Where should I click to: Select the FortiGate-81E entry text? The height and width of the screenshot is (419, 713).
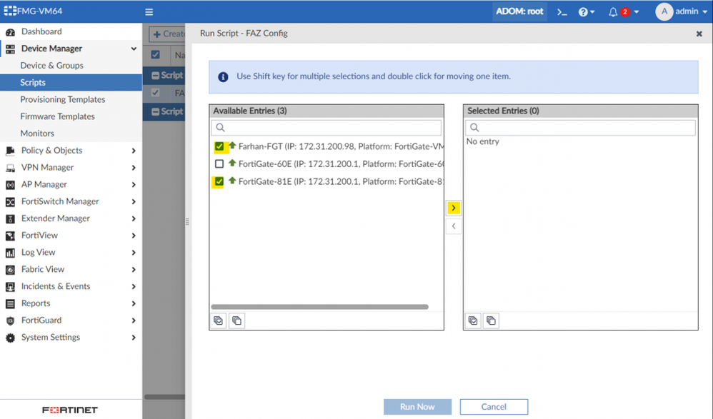pos(341,181)
